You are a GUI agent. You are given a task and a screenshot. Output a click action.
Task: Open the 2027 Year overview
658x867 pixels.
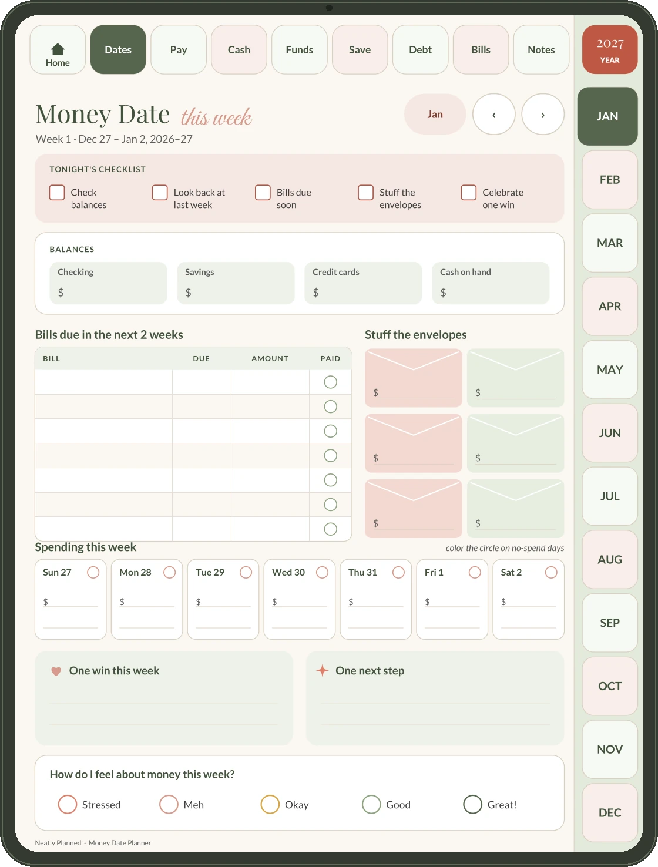click(x=610, y=49)
